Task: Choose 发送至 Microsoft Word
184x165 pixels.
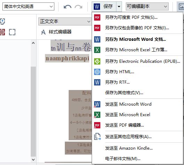Action: pos(137,104)
